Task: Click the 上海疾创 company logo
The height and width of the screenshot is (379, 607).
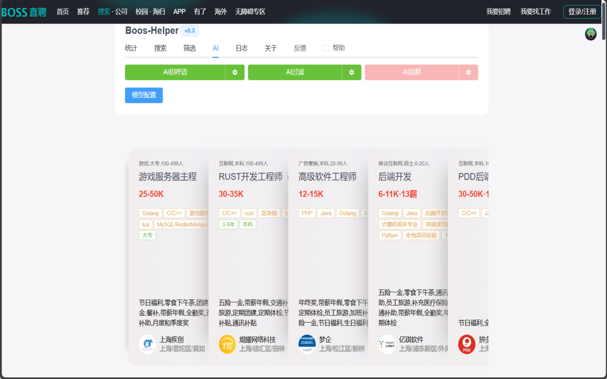Action: point(147,344)
